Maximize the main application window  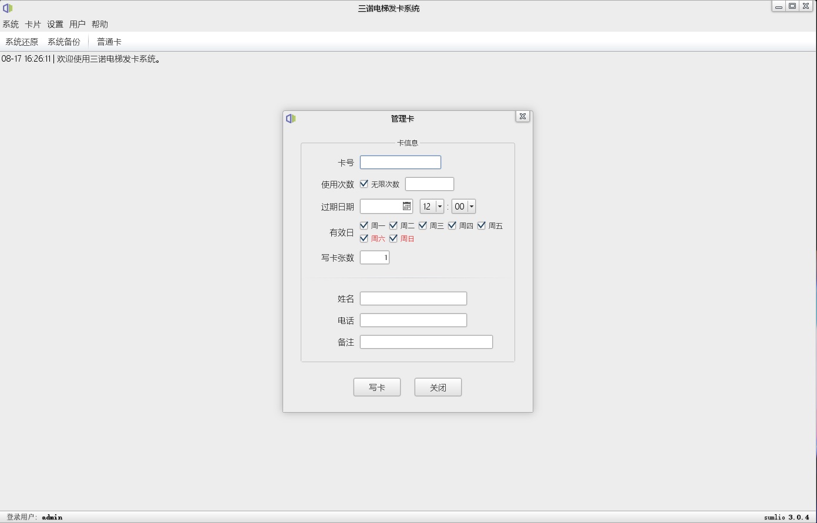click(x=792, y=6)
